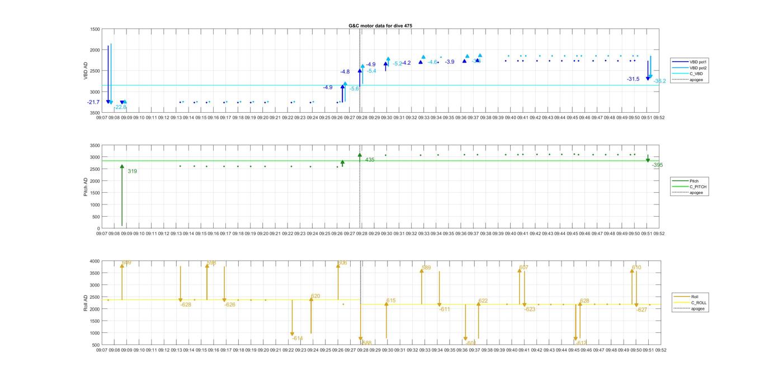
Task: Click the '-623' roll data label
Action: (x=530, y=309)
